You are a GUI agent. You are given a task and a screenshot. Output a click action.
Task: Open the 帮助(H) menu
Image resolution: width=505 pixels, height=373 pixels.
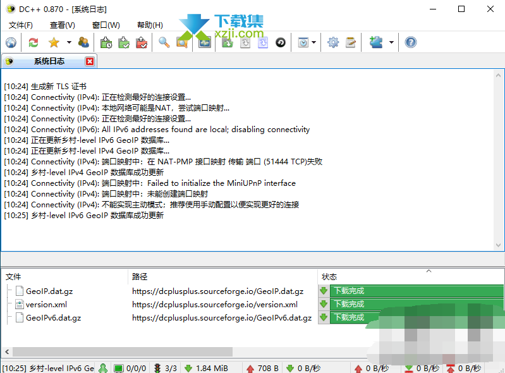(x=150, y=25)
